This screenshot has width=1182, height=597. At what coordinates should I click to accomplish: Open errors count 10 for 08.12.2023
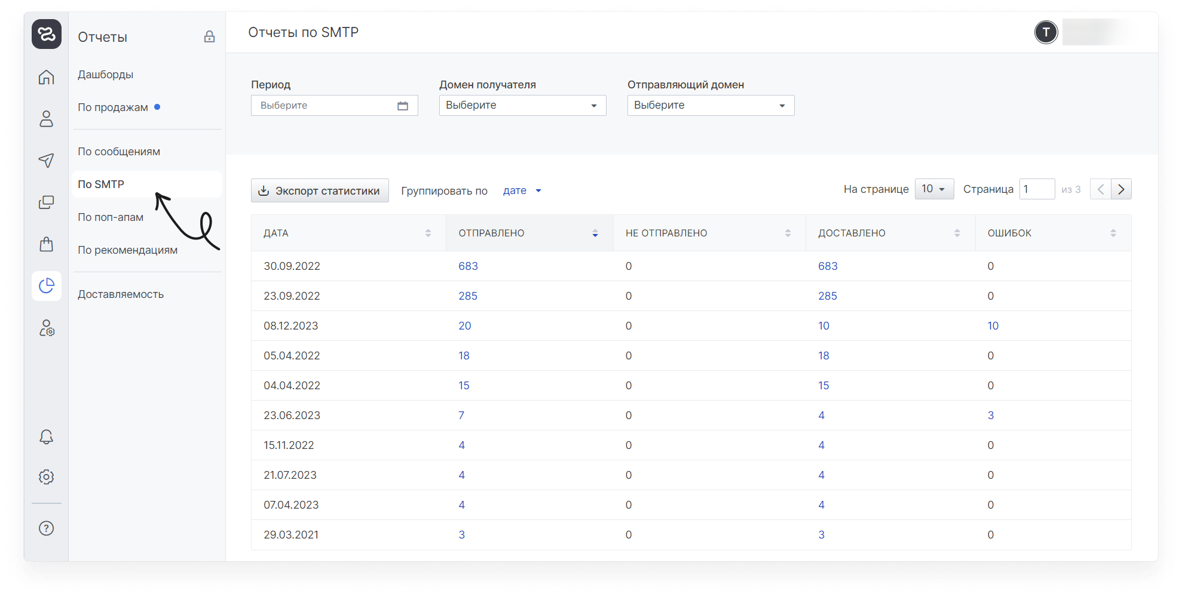[x=993, y=326]
